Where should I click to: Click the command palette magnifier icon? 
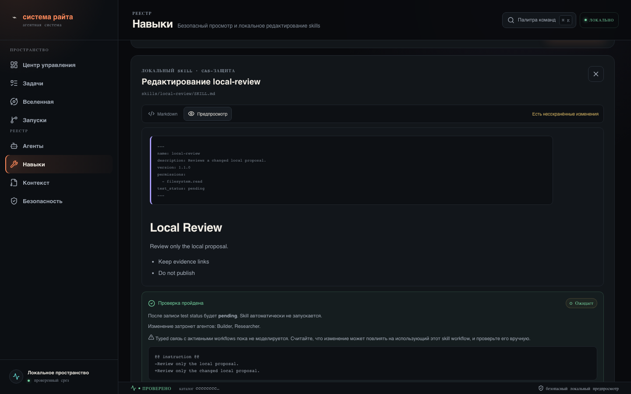pyautogui.click(x=511, y=20)
